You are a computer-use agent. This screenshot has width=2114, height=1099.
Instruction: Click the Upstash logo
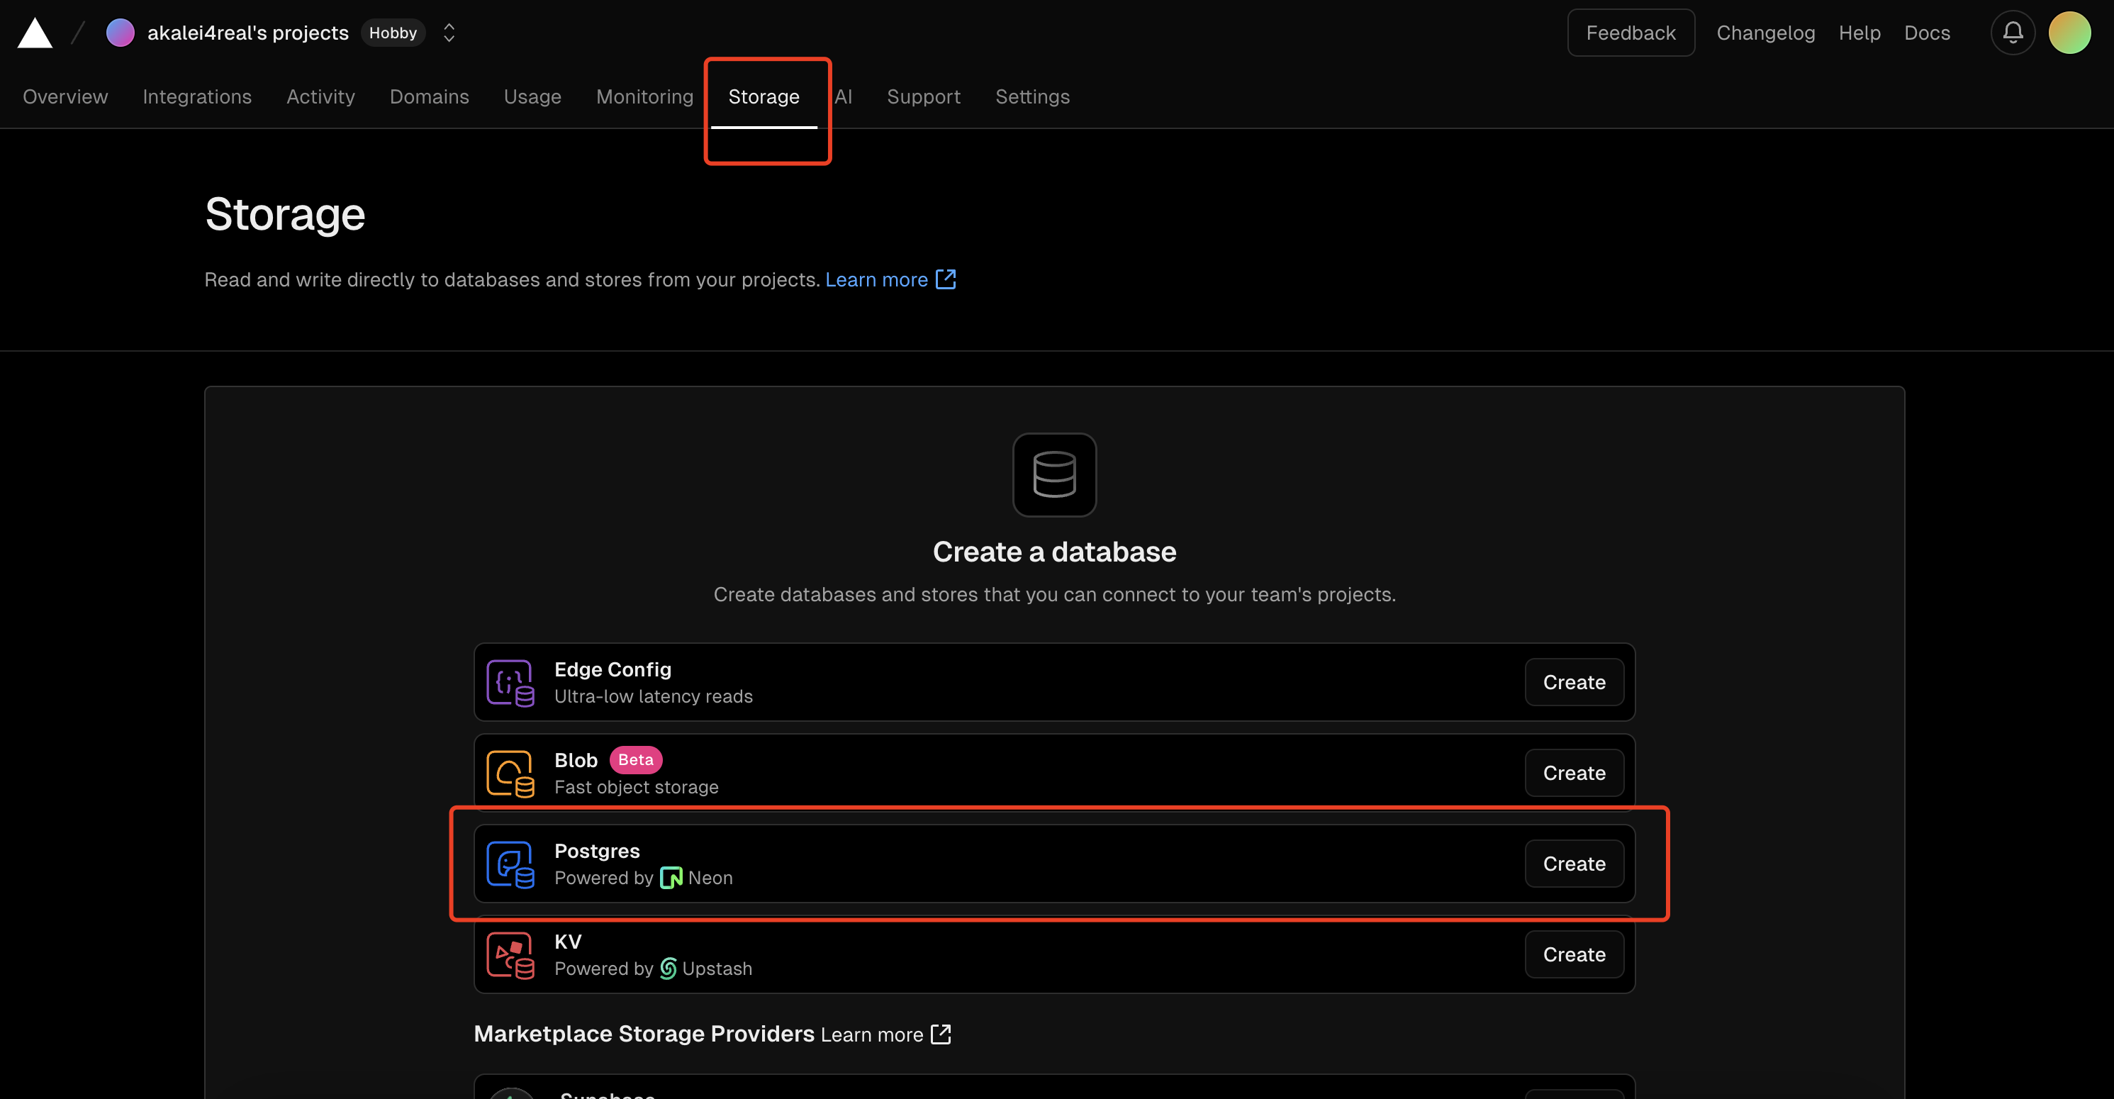[668, 969]
